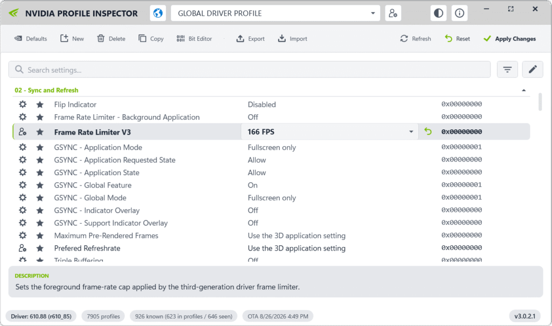Revert Frame Rate Limiter V3 with undo arrow

[x=427, y=131]
